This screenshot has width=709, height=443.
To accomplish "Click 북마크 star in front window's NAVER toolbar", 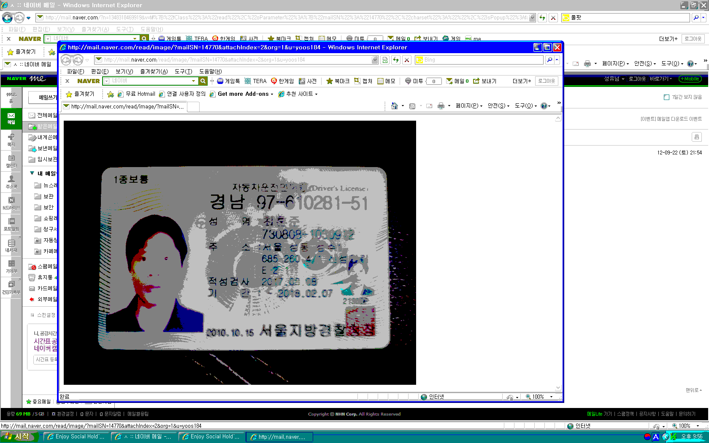I will coord(338,81).
